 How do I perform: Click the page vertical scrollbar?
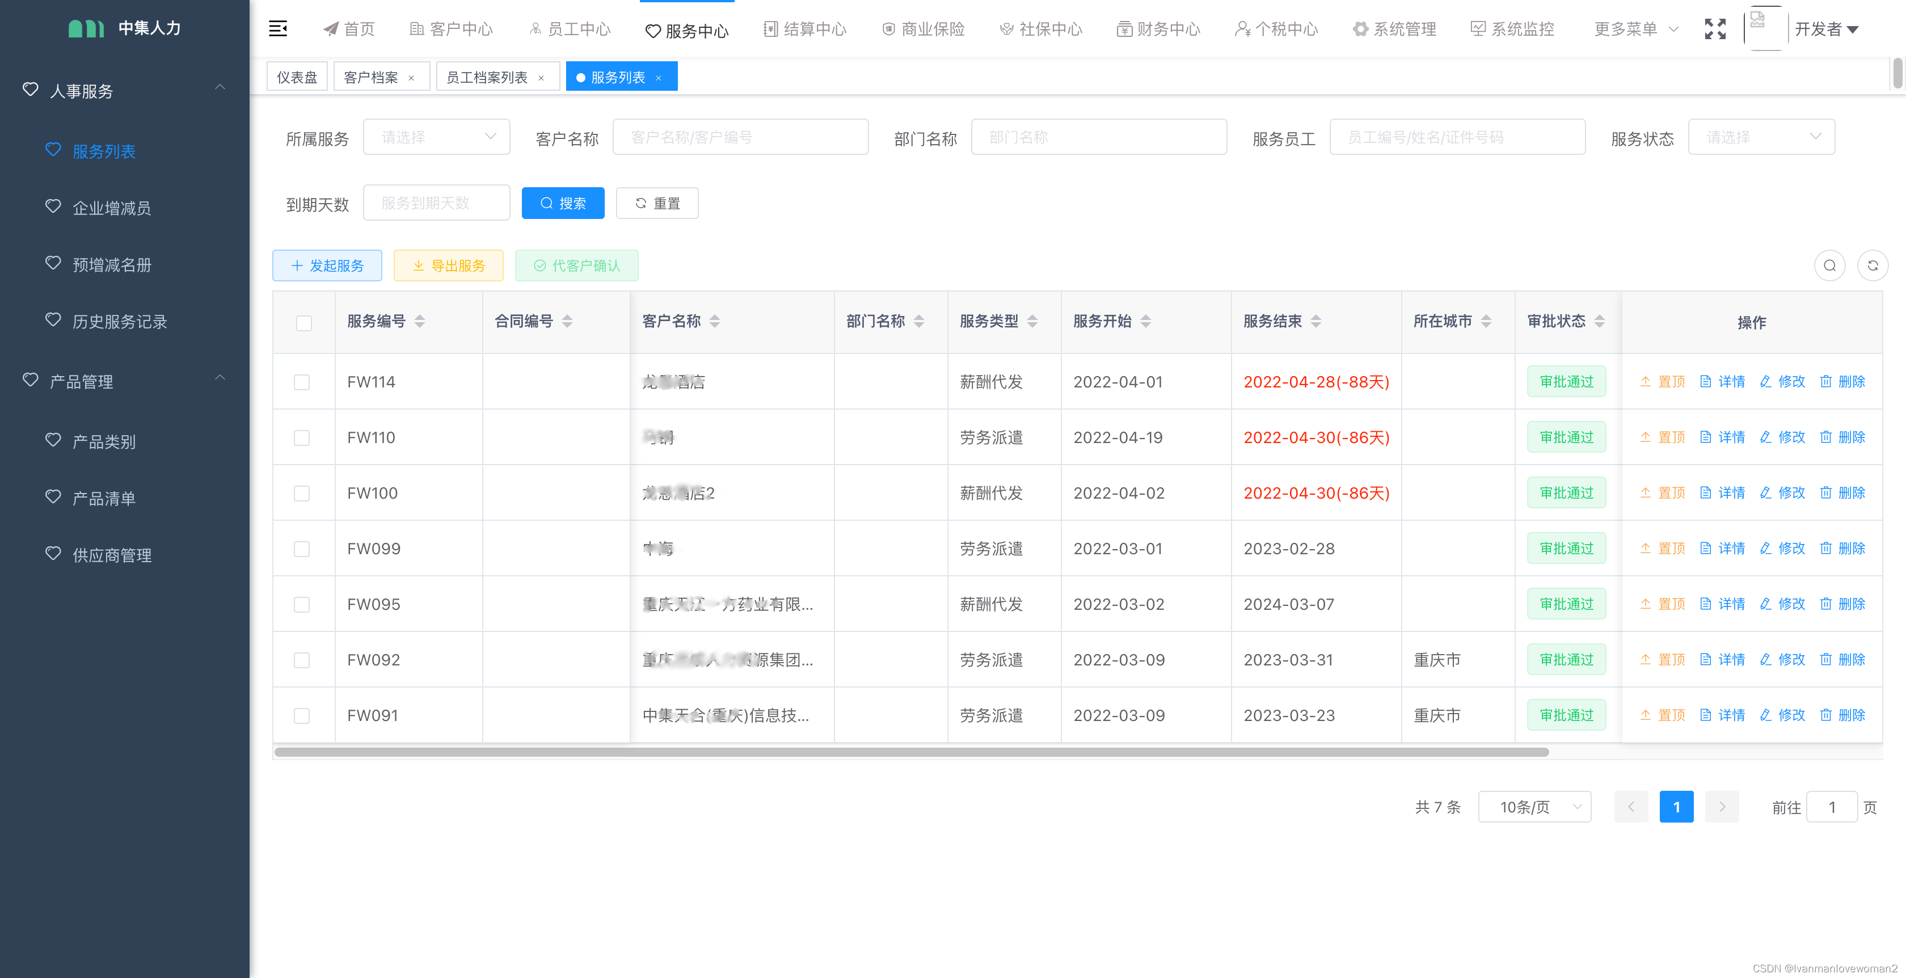[x=1898, y=74]
